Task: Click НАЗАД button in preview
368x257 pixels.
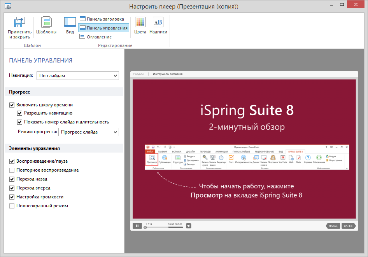Action: 333,226
